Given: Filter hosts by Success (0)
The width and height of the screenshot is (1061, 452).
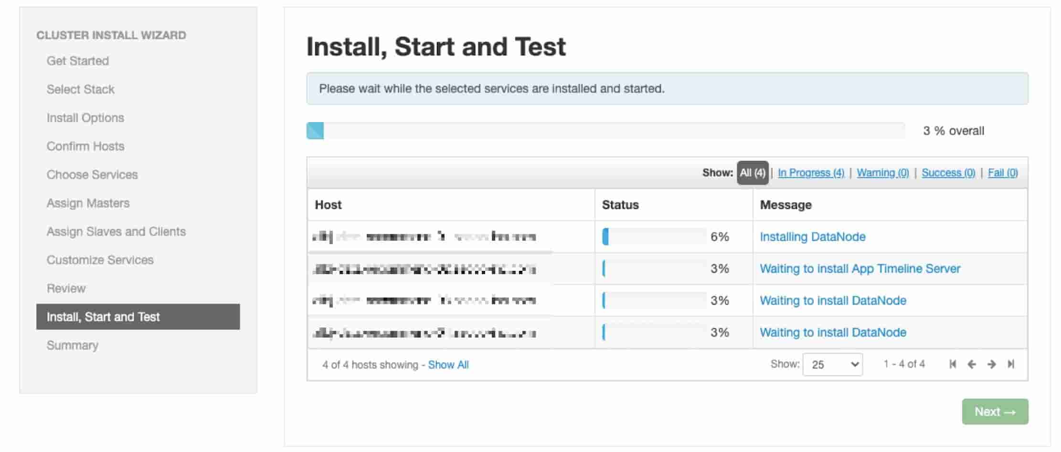Looking at the screenshot, I should pos(948,173).
